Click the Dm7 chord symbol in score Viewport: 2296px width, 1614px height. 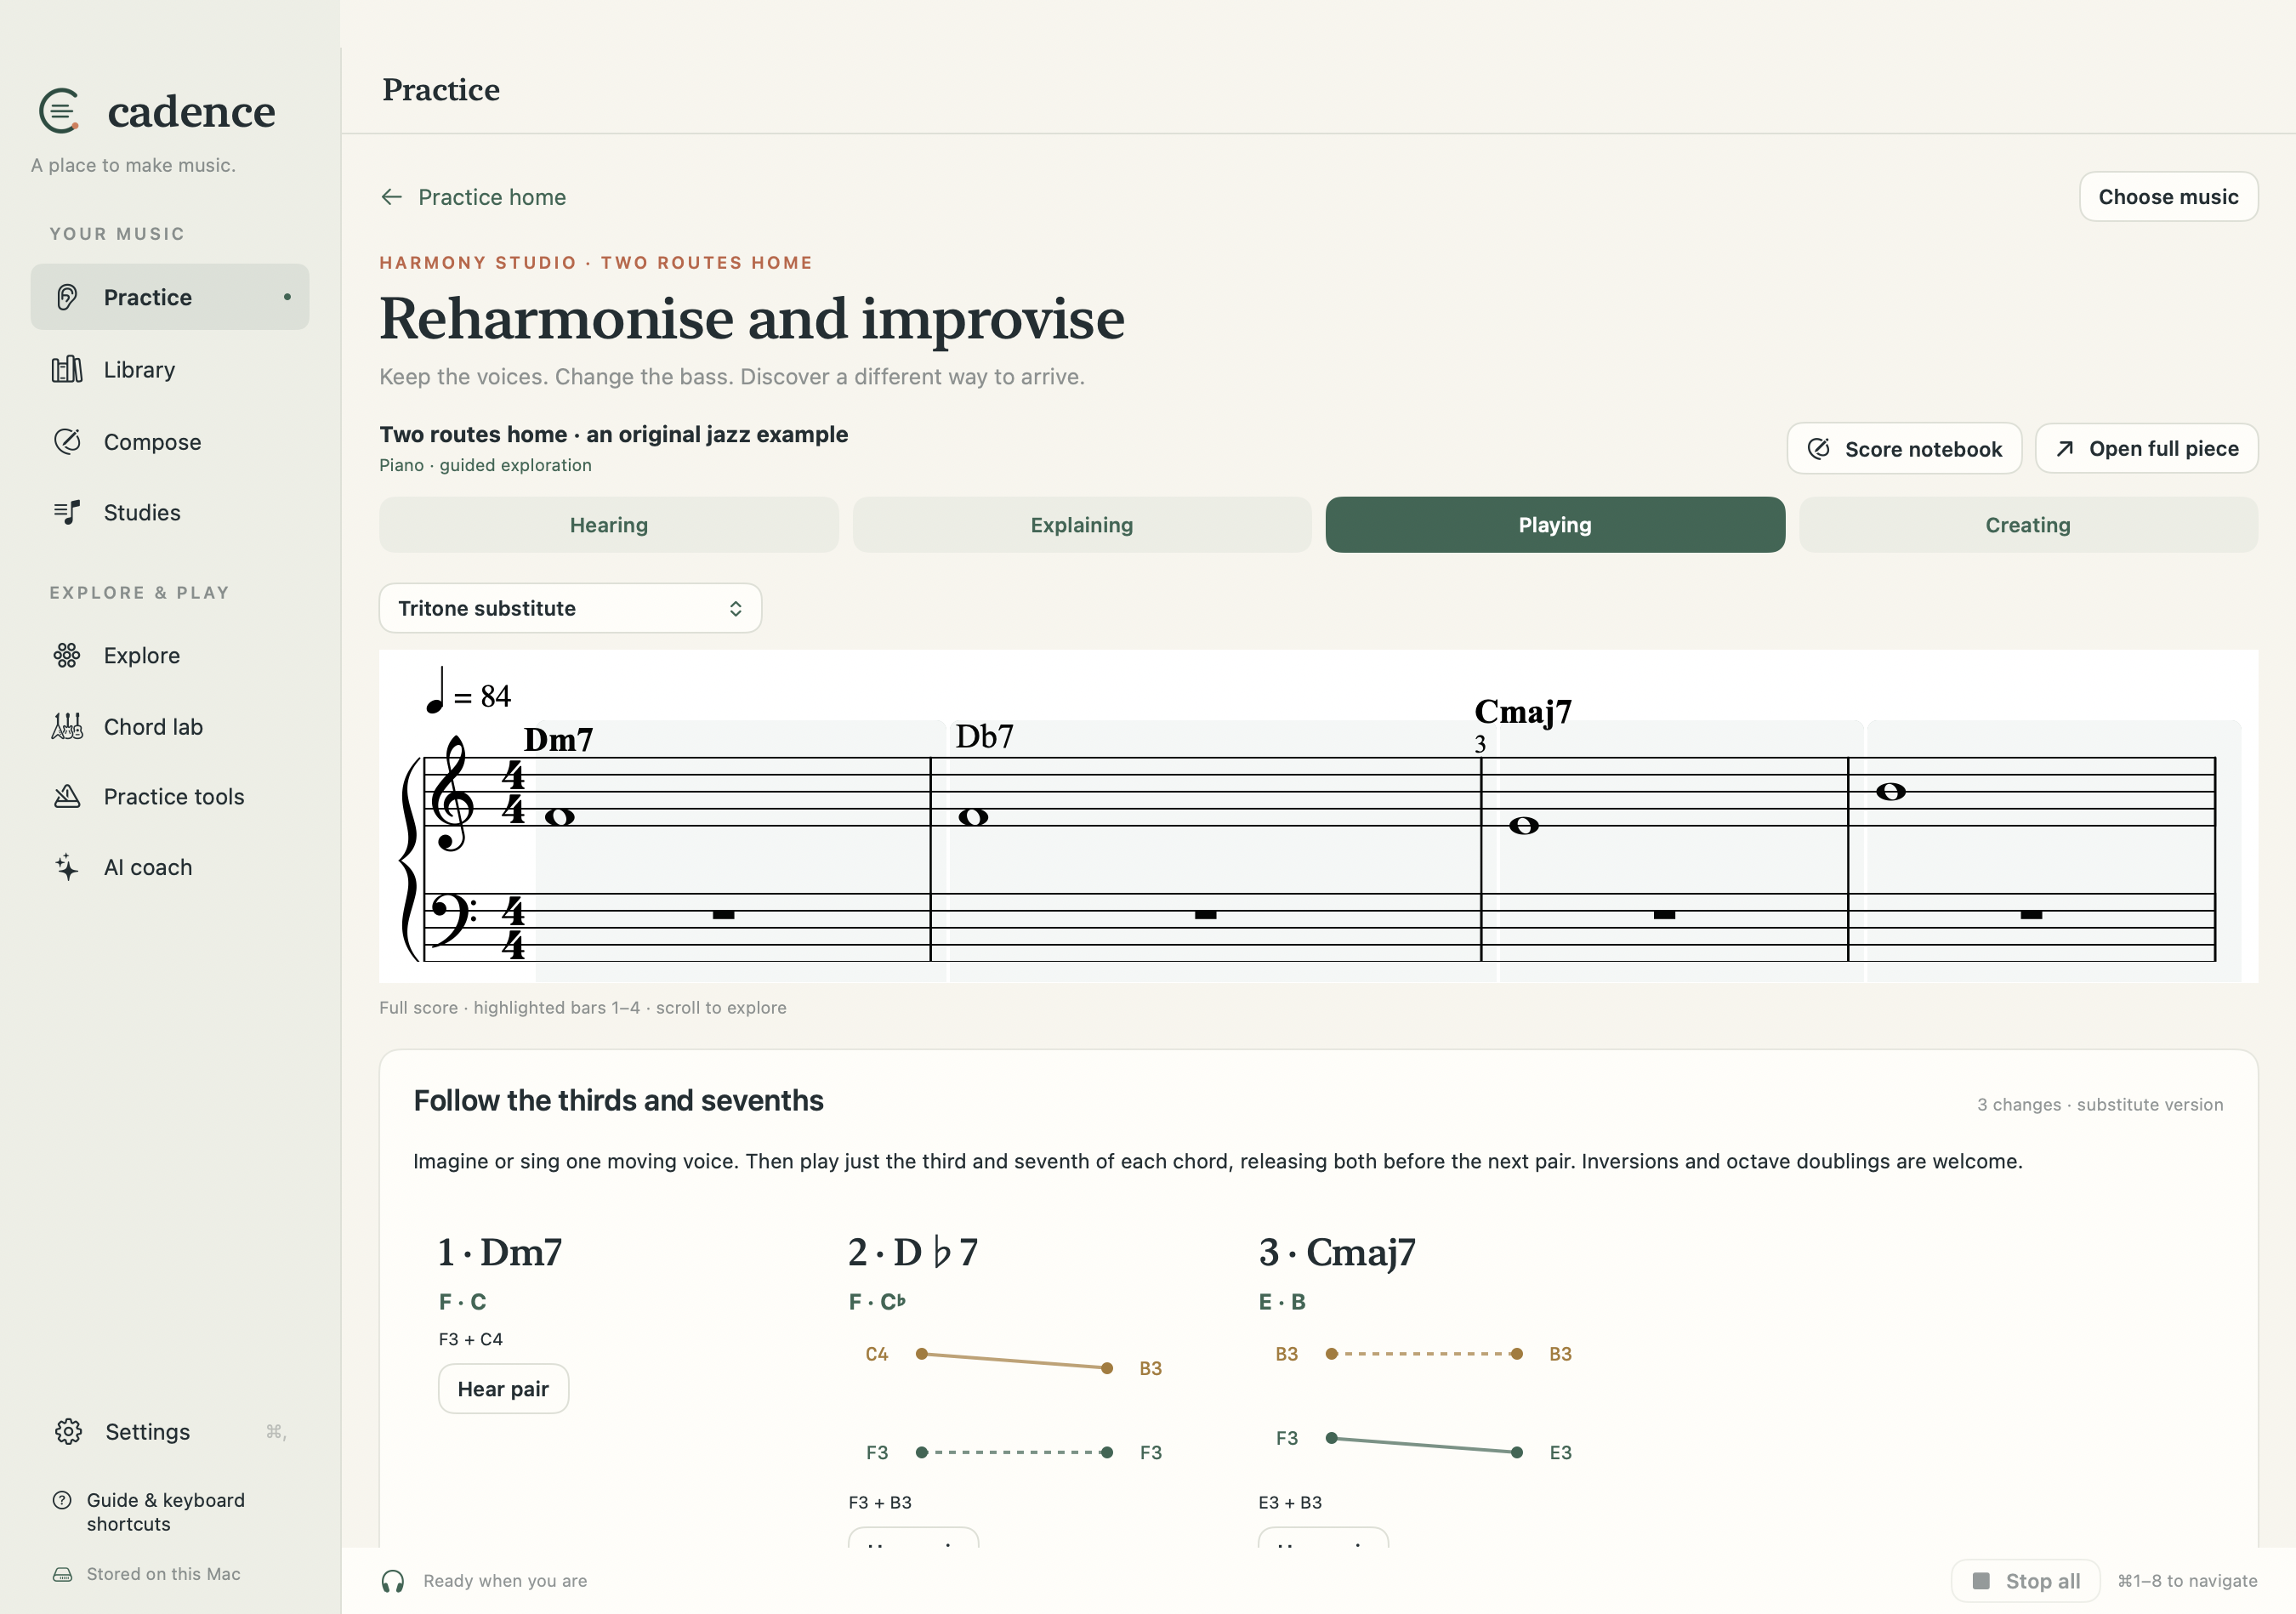click(558, 740)
